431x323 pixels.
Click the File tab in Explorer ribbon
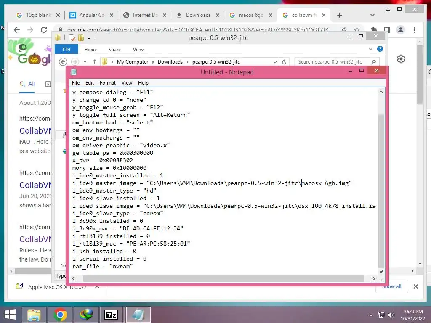66,49
